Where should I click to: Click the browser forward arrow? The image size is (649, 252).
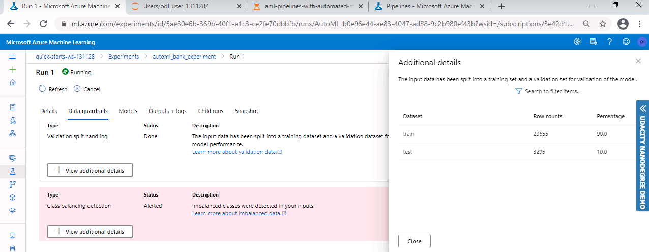pos(27,24)
